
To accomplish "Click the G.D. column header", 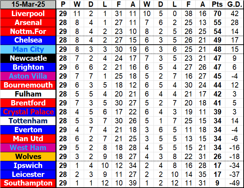I will pyautogui.click(x=233, y=5).
